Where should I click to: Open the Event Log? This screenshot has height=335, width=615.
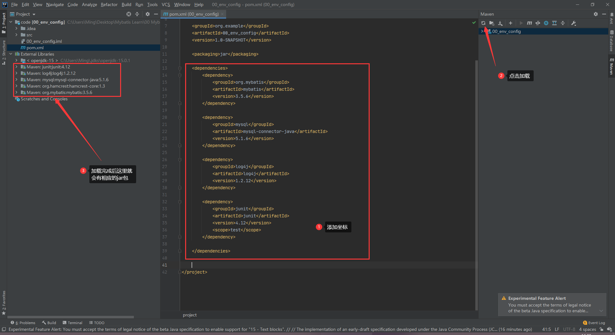coord(594,323)
